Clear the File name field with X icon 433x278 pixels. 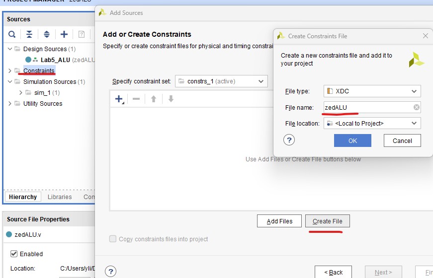point(417,107)
